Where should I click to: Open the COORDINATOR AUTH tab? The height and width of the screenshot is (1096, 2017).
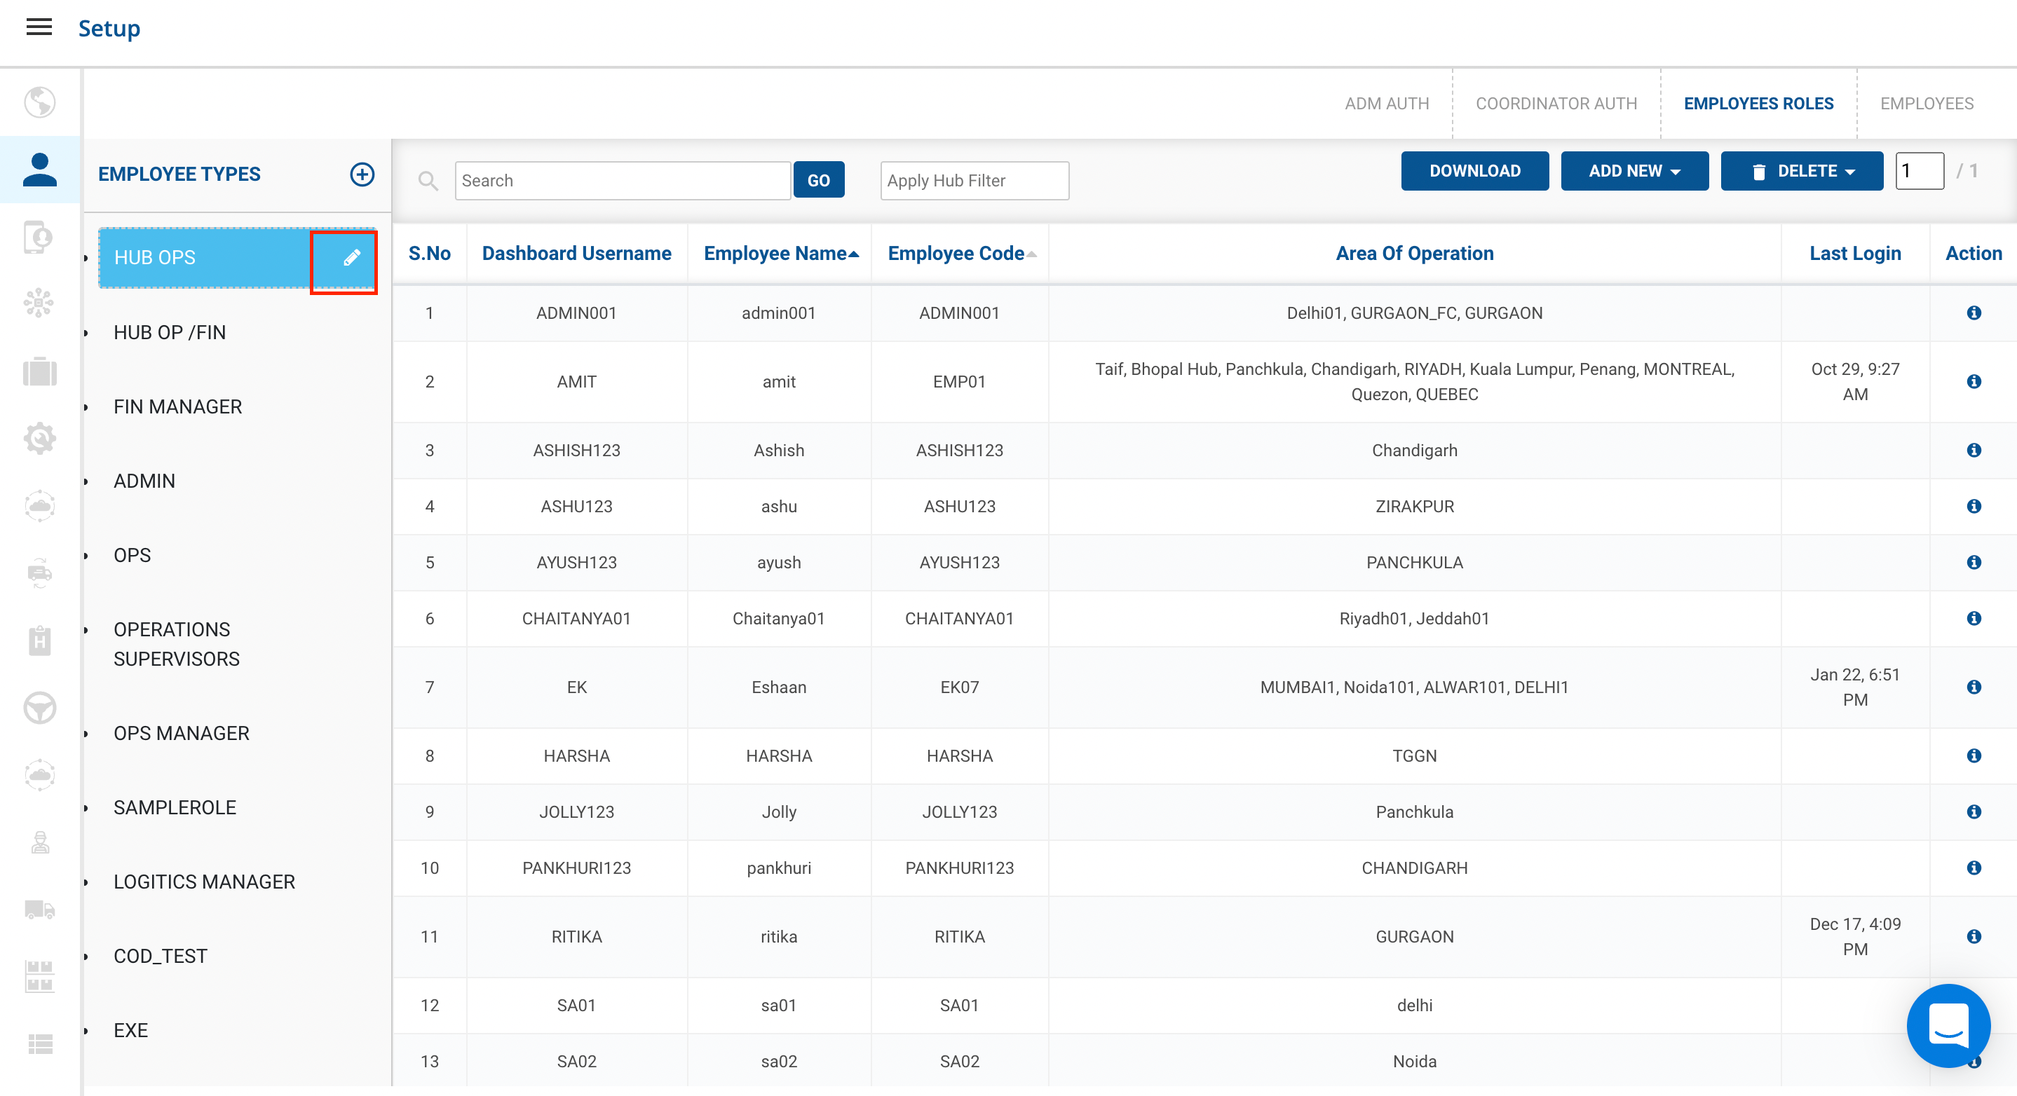(1556, 103)
